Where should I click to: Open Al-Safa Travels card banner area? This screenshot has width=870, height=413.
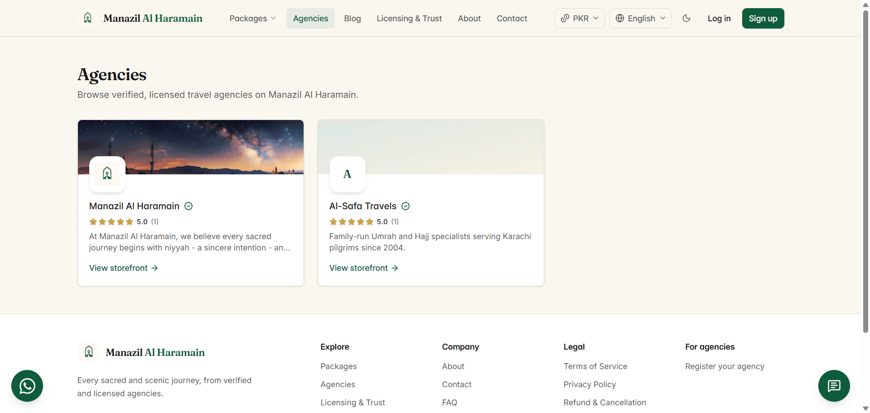[x=431, y=147]
